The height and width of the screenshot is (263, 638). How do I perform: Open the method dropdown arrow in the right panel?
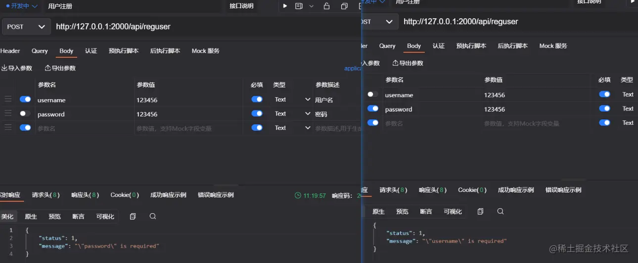coord(389,22)
